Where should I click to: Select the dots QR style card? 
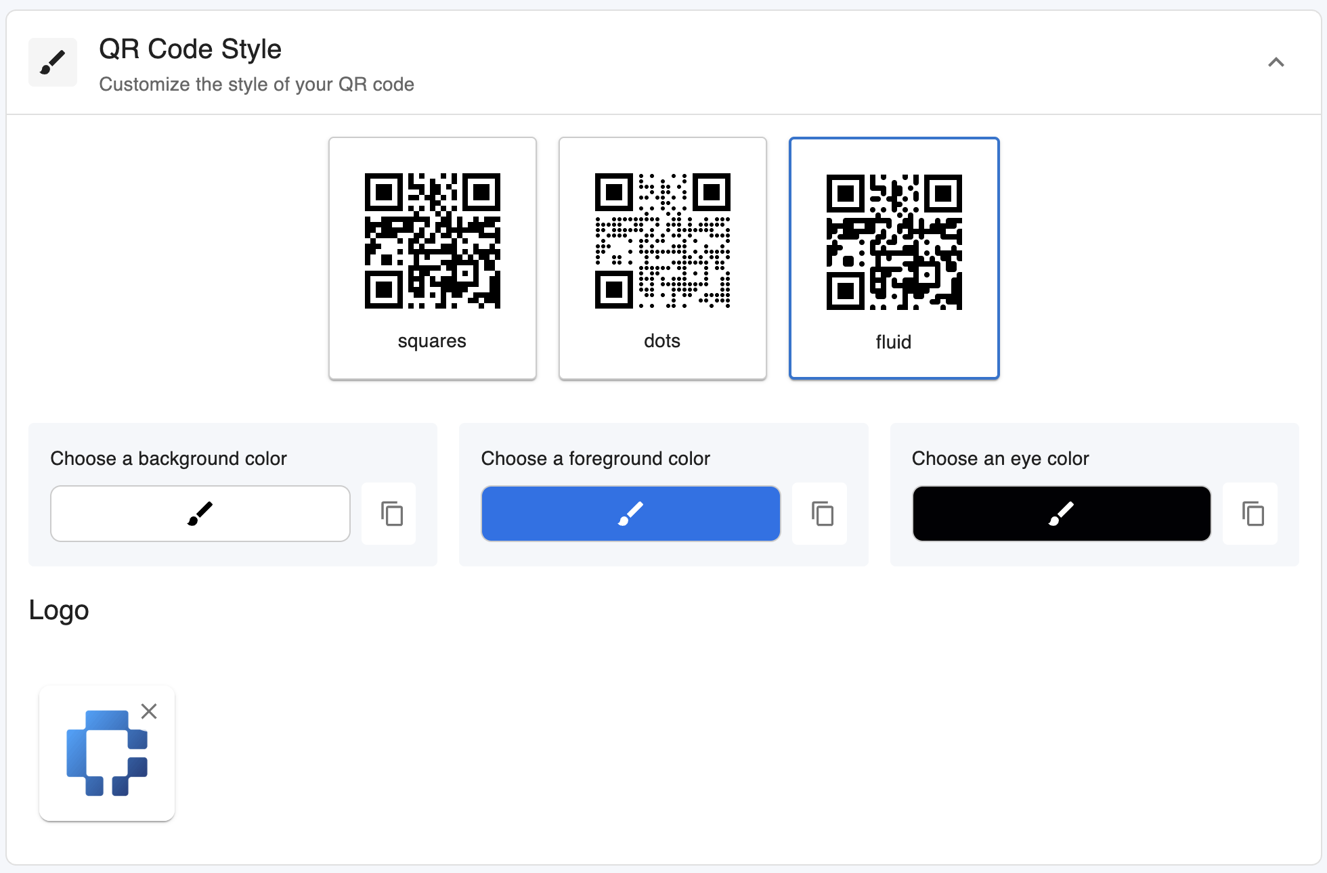pyautogui.click(x=663, y=259)
